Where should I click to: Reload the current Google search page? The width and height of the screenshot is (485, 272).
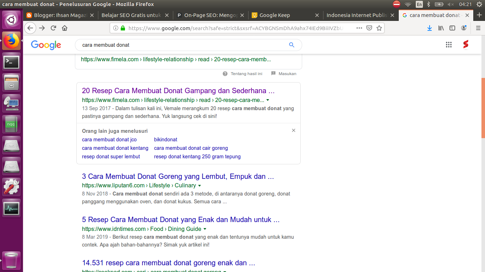coord(53,28)
